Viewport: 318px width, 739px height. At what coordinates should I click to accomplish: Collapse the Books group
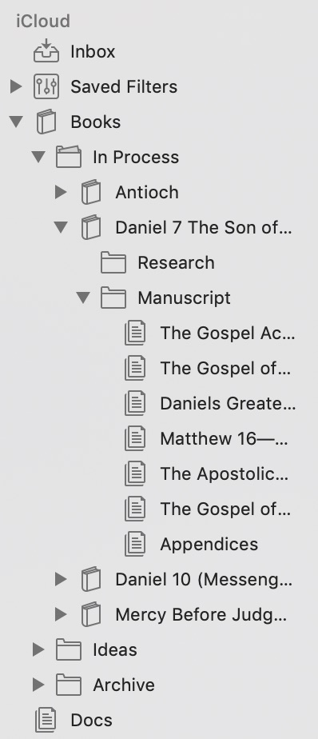click(x=16, y=122)
